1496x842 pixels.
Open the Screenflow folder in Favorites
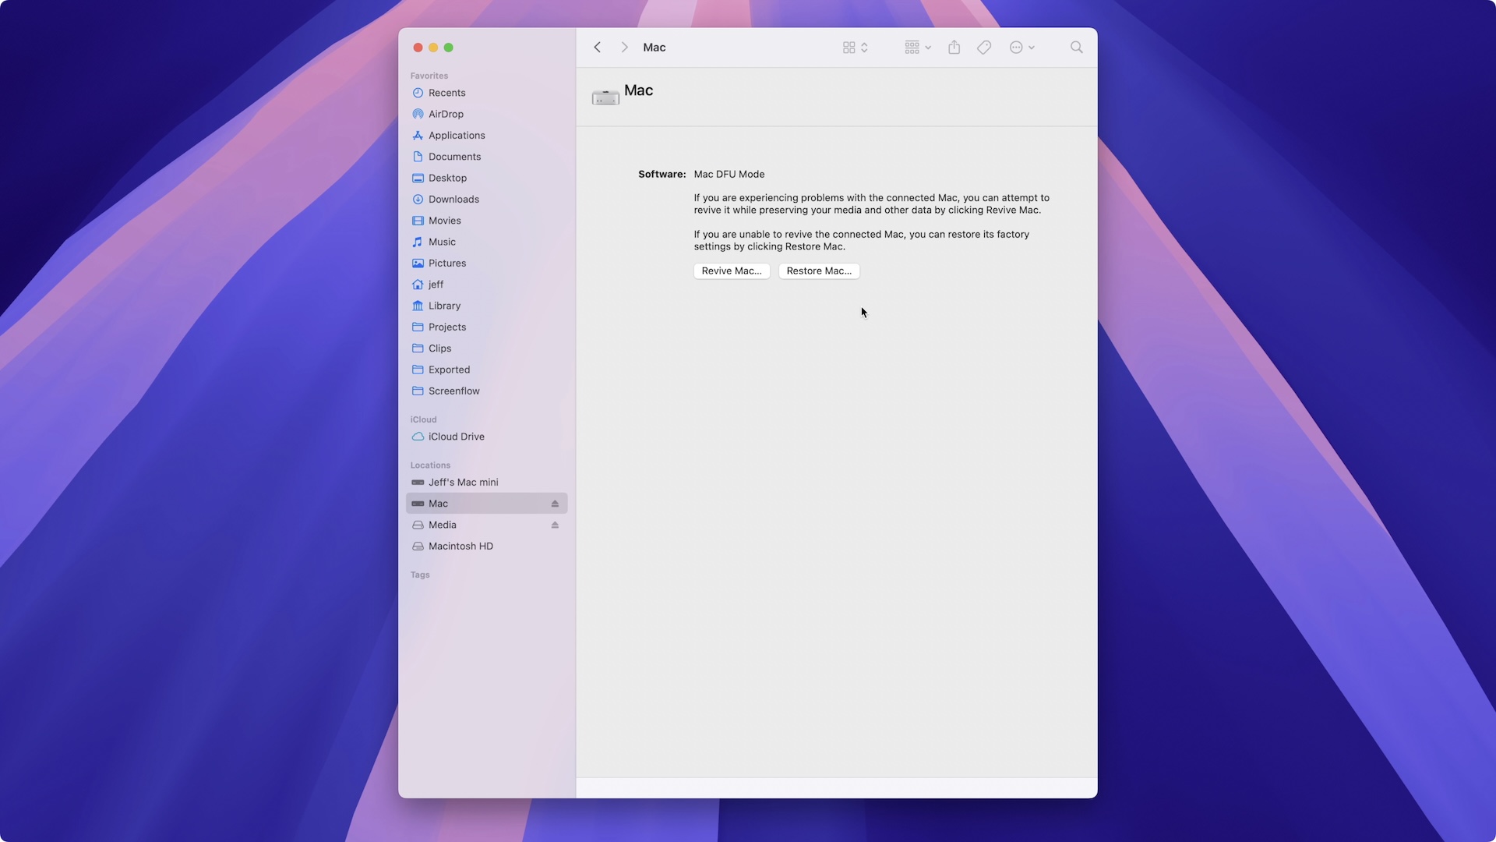pos(453,391)
